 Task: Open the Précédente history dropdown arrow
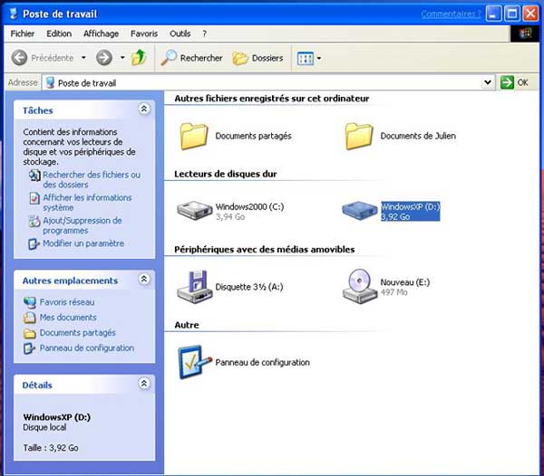[x=83, y=58]
